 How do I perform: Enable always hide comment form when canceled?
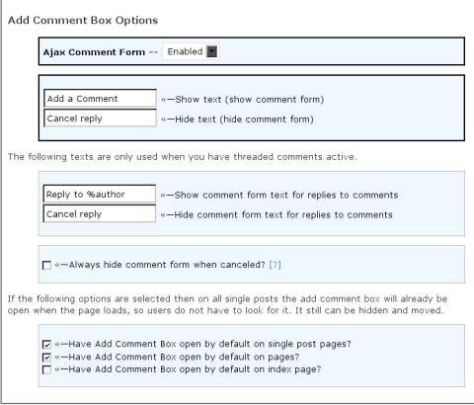pyautogui.click(x=46, y=265)
